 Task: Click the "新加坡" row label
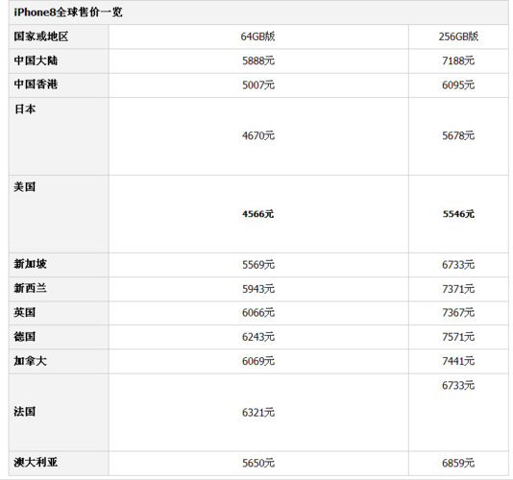(30, 264)
